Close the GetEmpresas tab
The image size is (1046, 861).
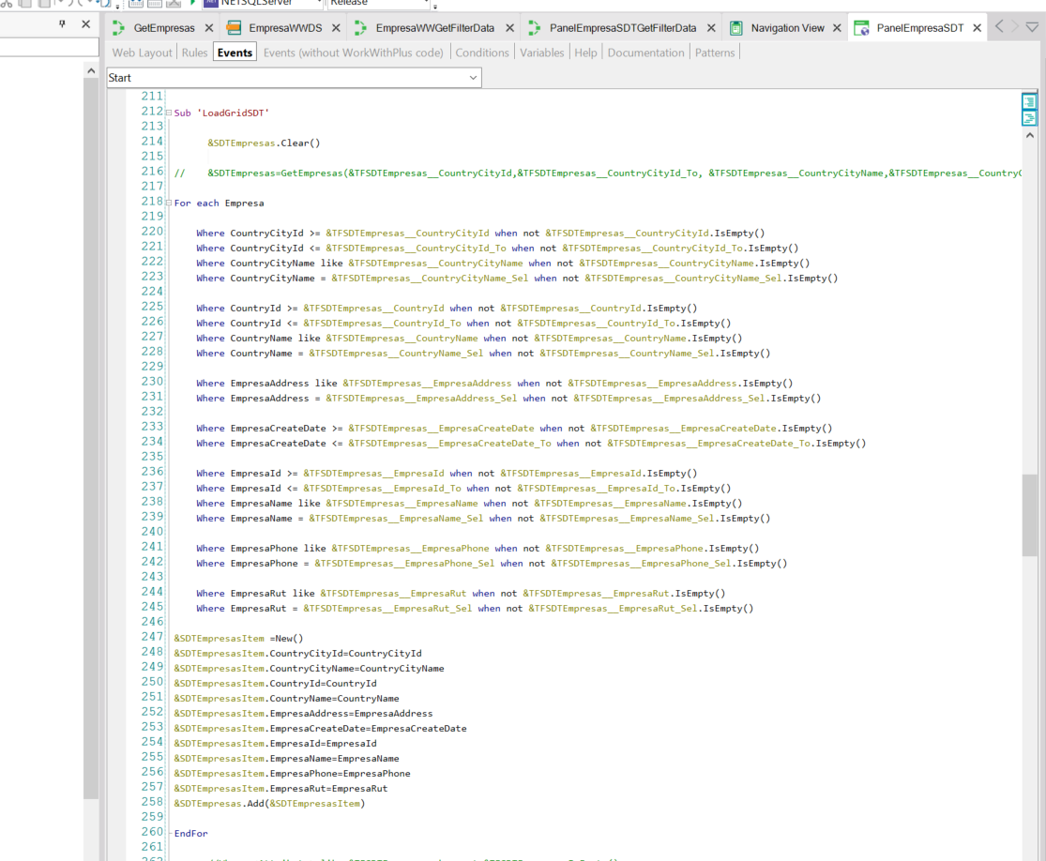click(209, 28)
